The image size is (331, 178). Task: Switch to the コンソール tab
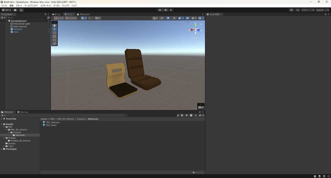pos(23,112)
